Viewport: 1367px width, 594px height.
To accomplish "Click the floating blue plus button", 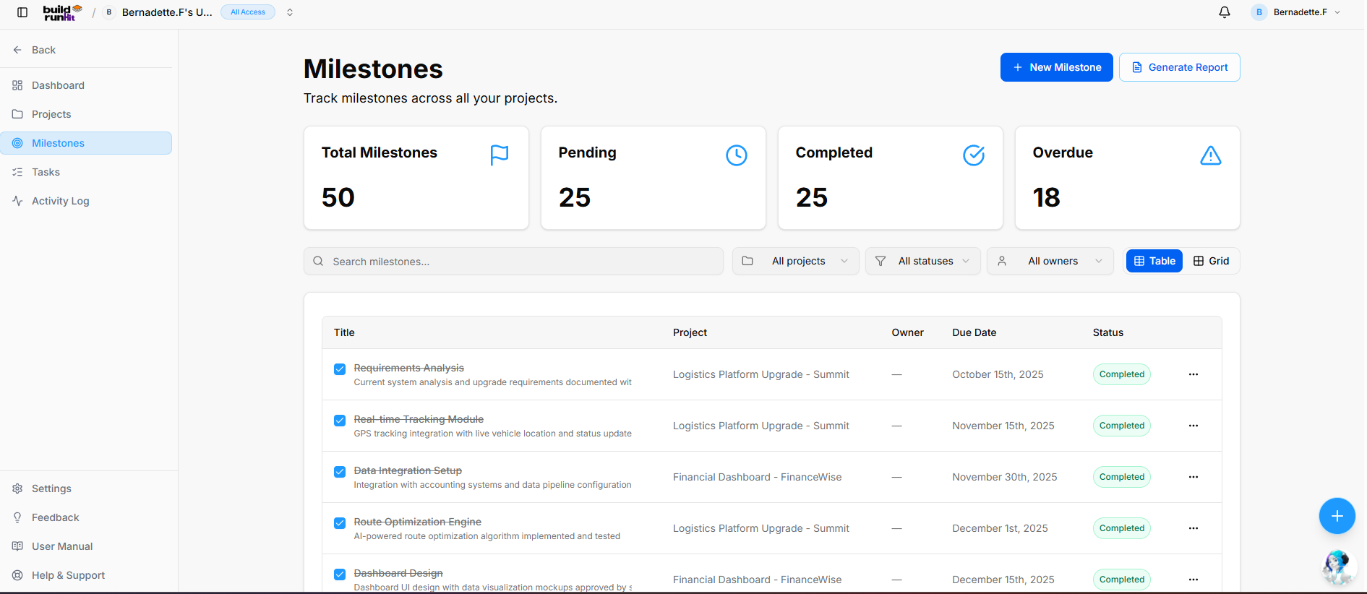I will click(1337, 516).
